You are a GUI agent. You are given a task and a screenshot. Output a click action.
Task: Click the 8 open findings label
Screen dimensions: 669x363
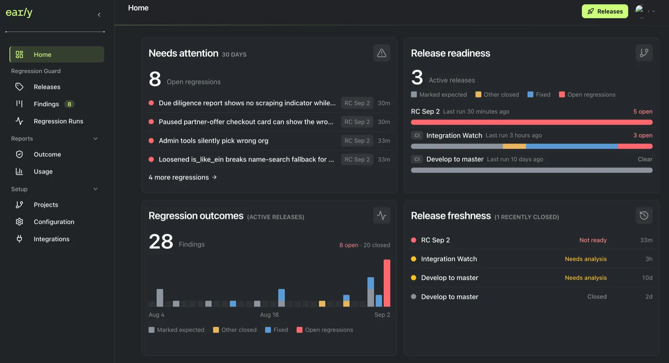[x=349, y=245]
